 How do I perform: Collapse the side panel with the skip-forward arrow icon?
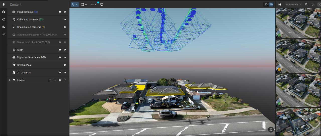click(279, 5)
